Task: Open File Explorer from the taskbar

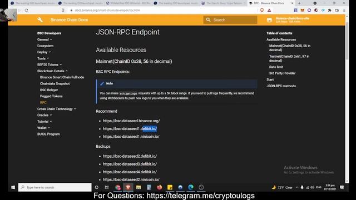Action: (x=139, y=187)
